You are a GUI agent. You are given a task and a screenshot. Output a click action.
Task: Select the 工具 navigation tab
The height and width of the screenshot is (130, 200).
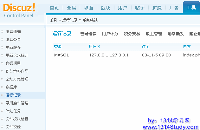click(x=191, y=8)
